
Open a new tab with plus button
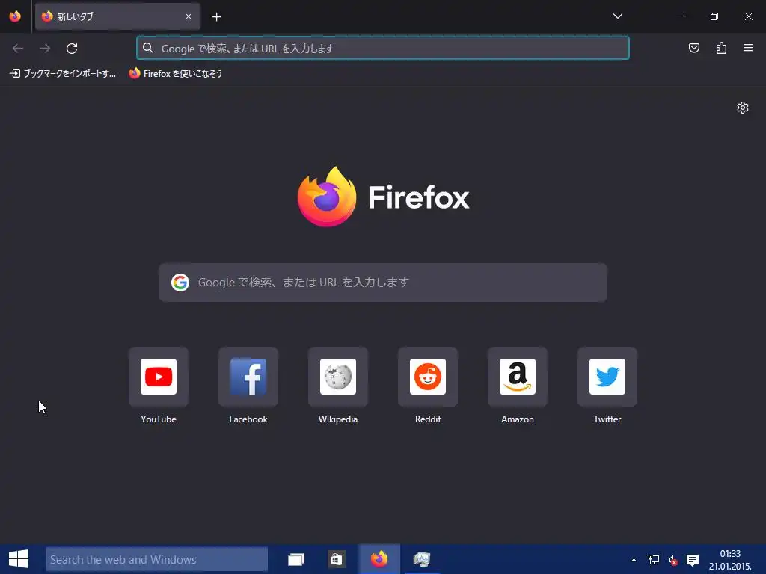pos(216,17)
